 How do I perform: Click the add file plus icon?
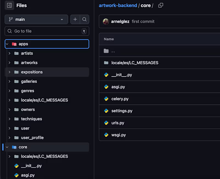(75, 19)
